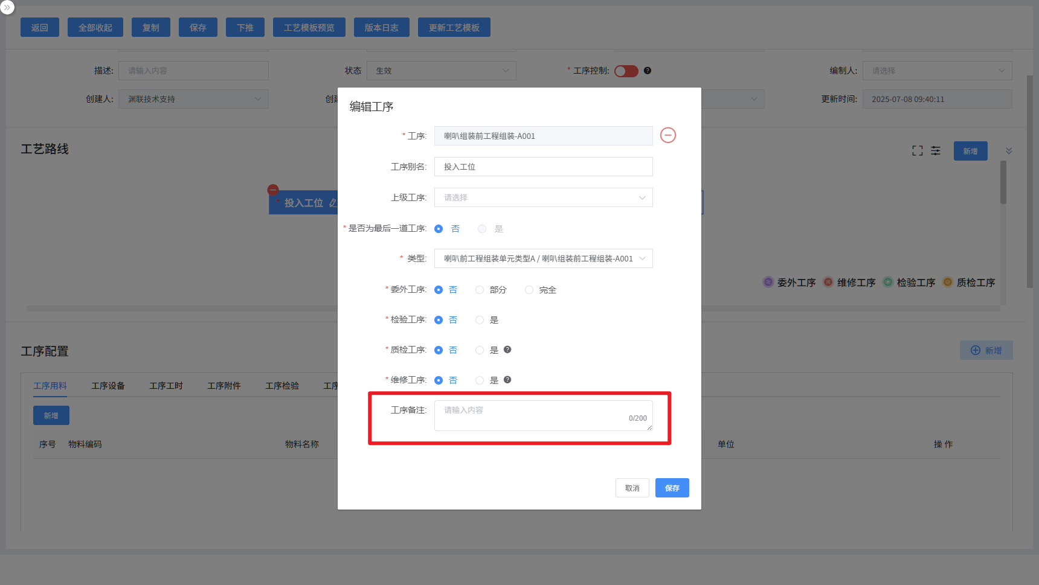Click the 复制 button
The height and width of the screenshot is (585, 1039).
click(x=151, y=27)
